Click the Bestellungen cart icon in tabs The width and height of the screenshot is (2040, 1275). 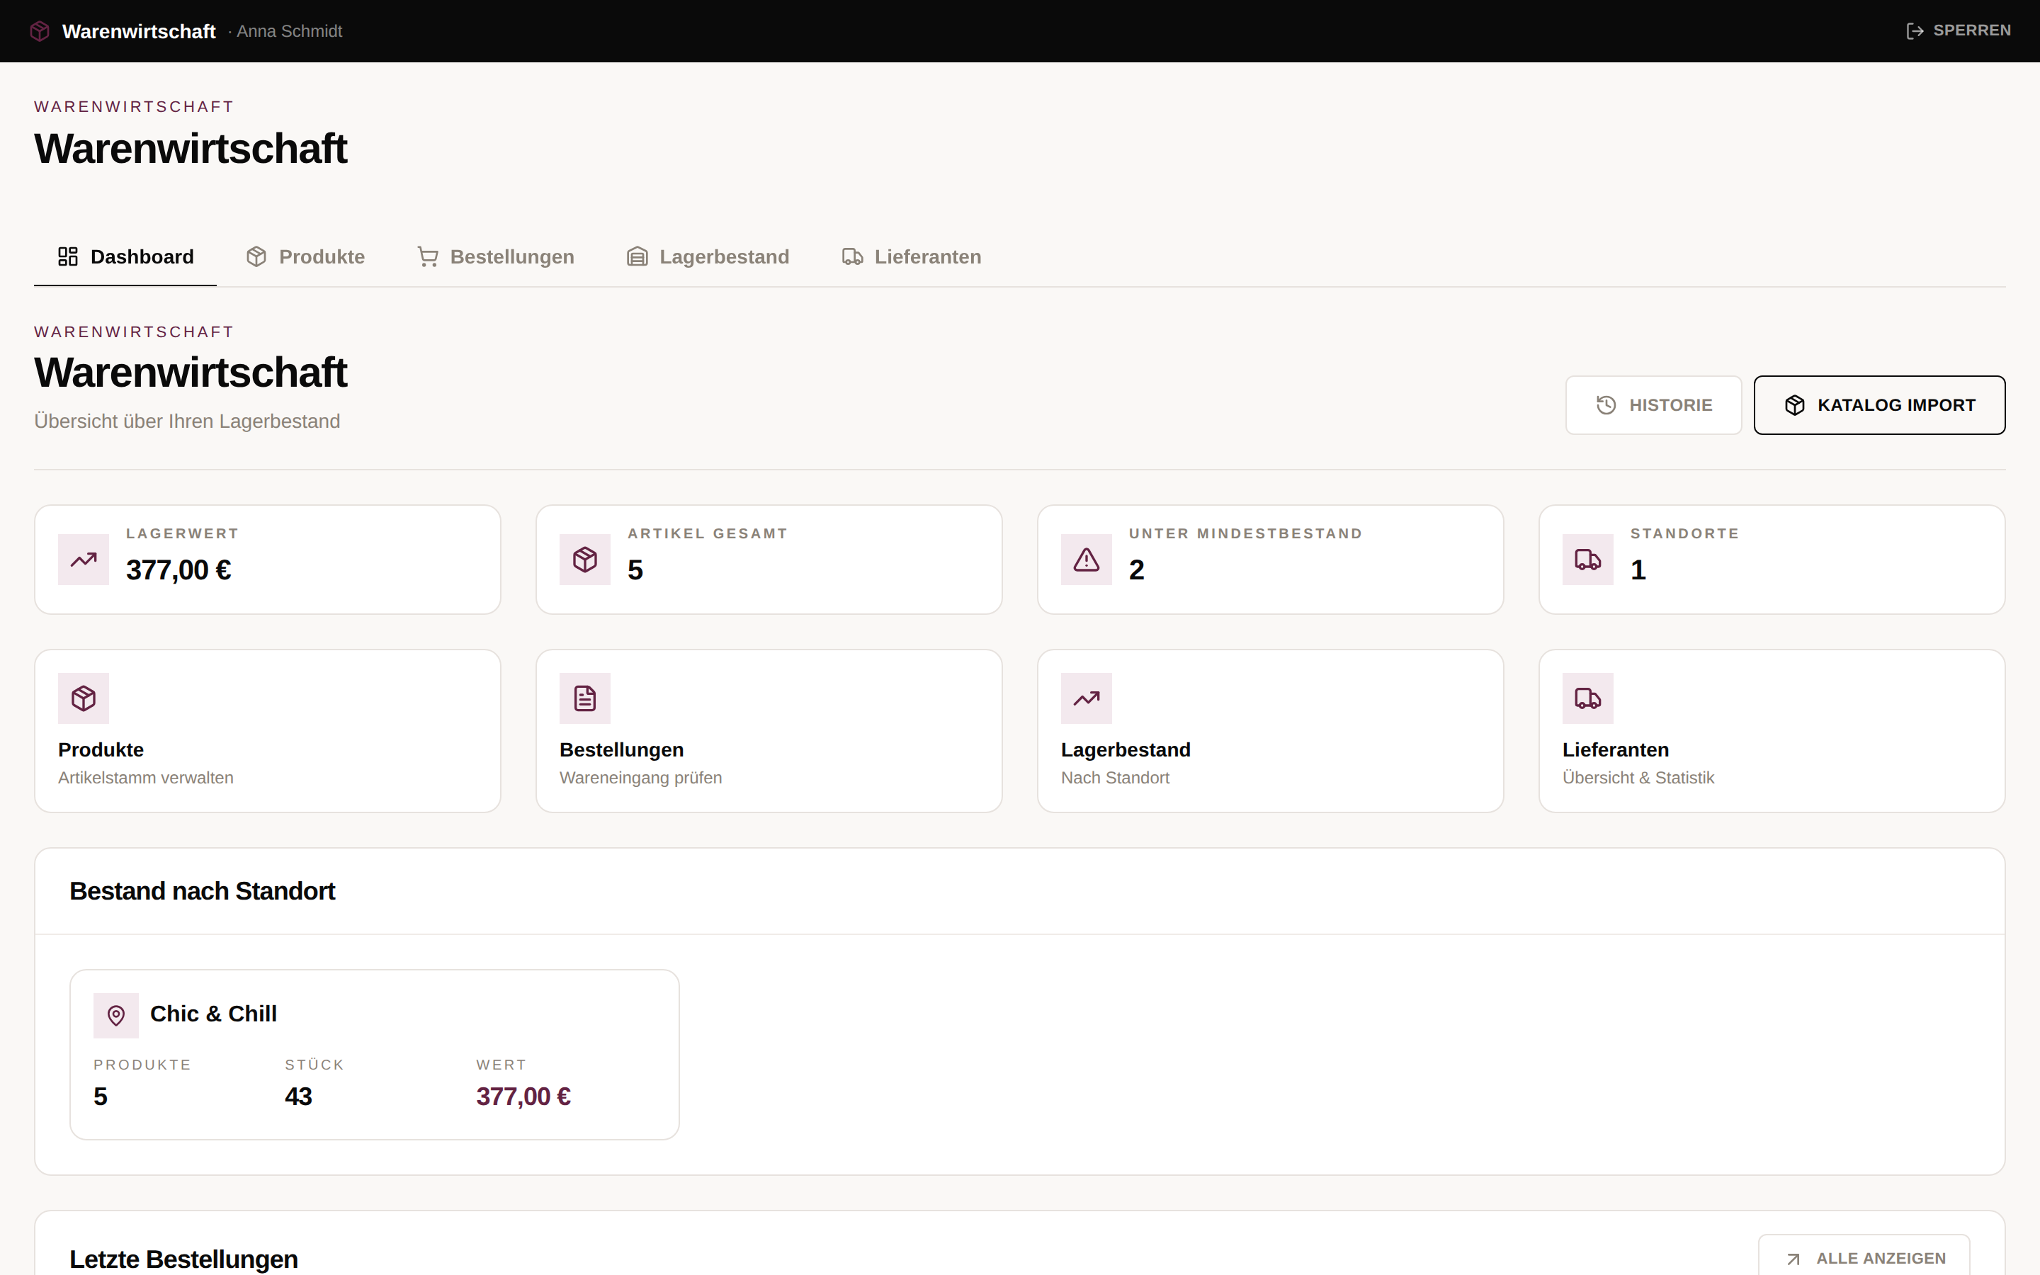click(x=427, y=256)
